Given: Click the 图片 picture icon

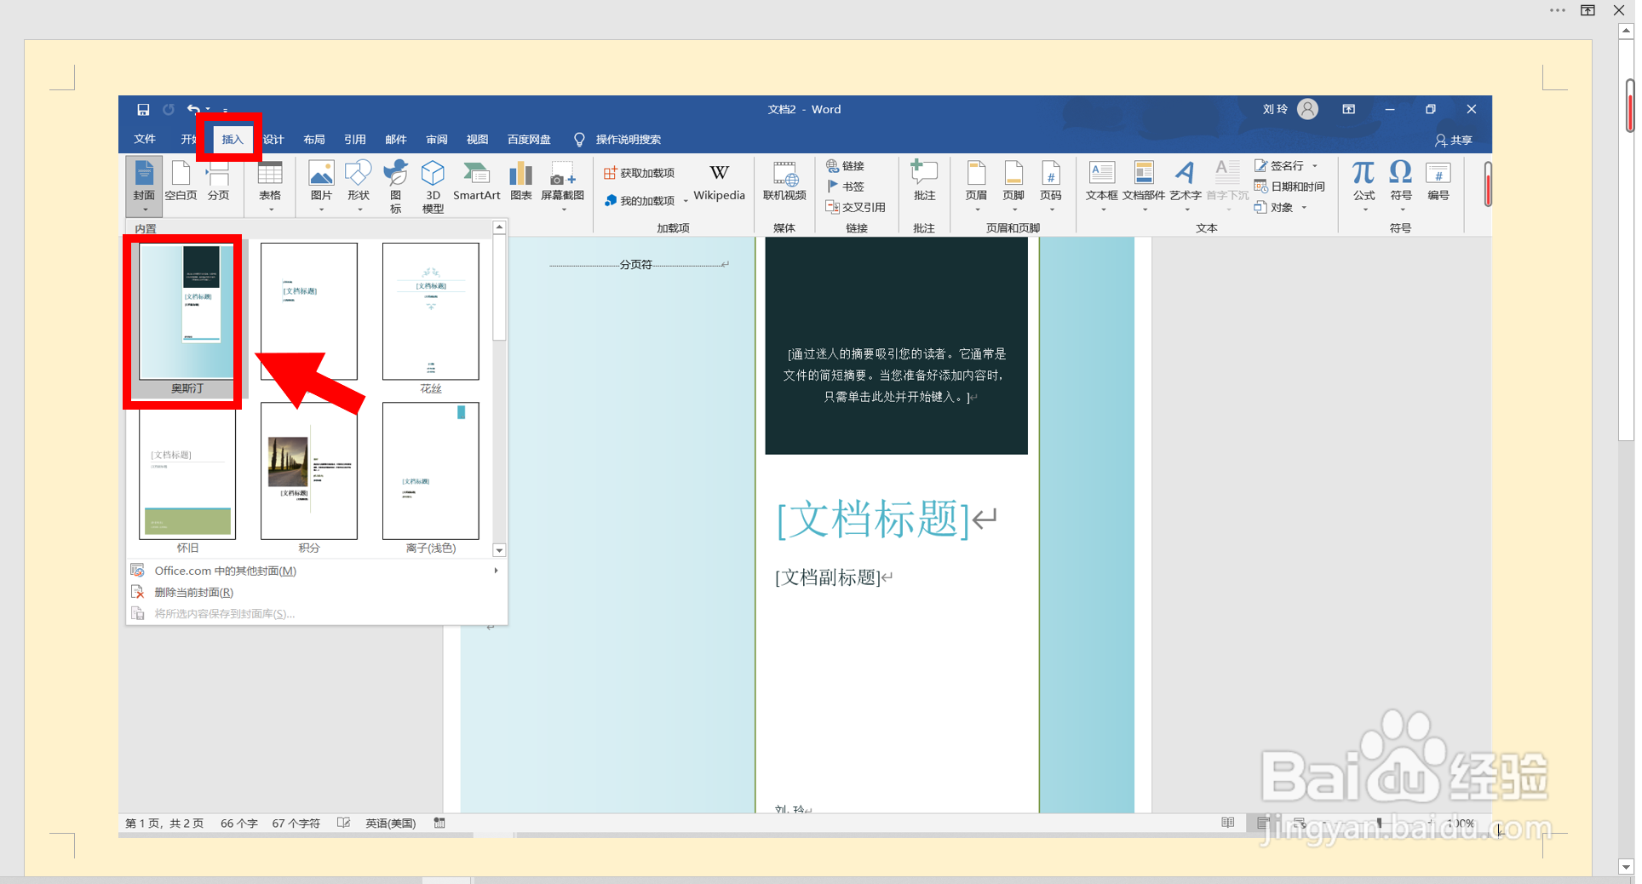Looking at the screenshot, I should pyautogui.click(x=321, y=185).
